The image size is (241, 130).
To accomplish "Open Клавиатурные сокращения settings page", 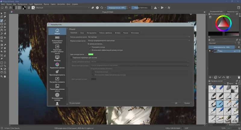I will (x=57, y=39).
